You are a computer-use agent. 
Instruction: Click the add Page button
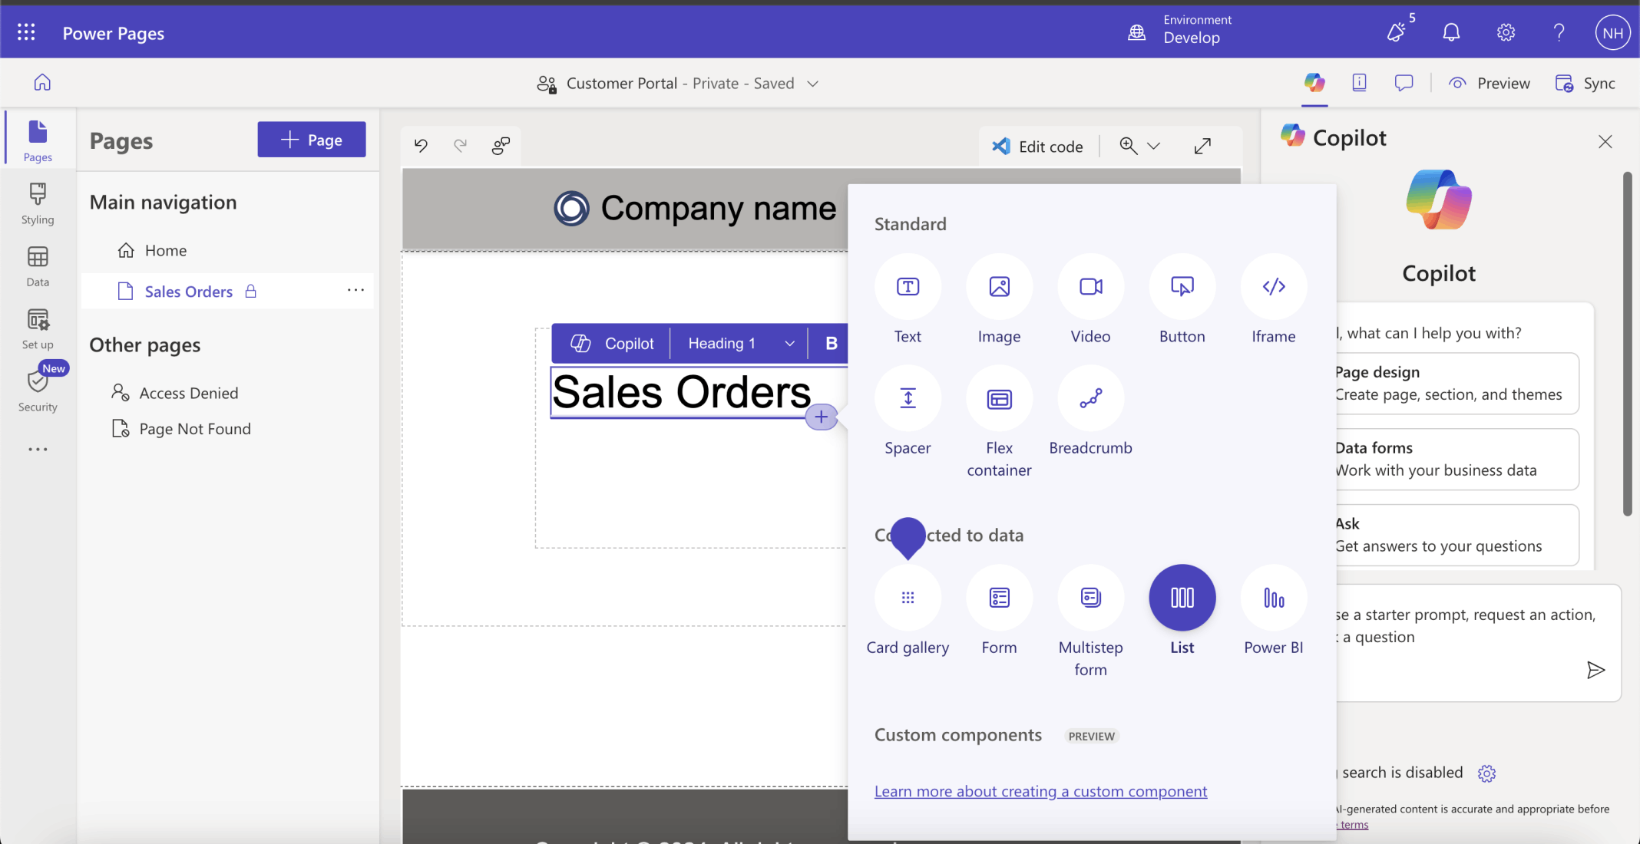[311, 140]
